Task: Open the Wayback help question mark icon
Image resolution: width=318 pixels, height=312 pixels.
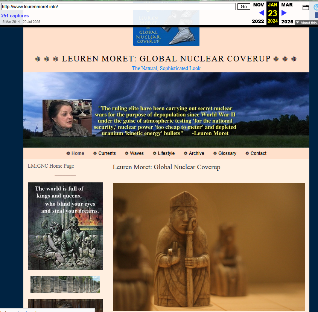Action: (x=316, y=7)
